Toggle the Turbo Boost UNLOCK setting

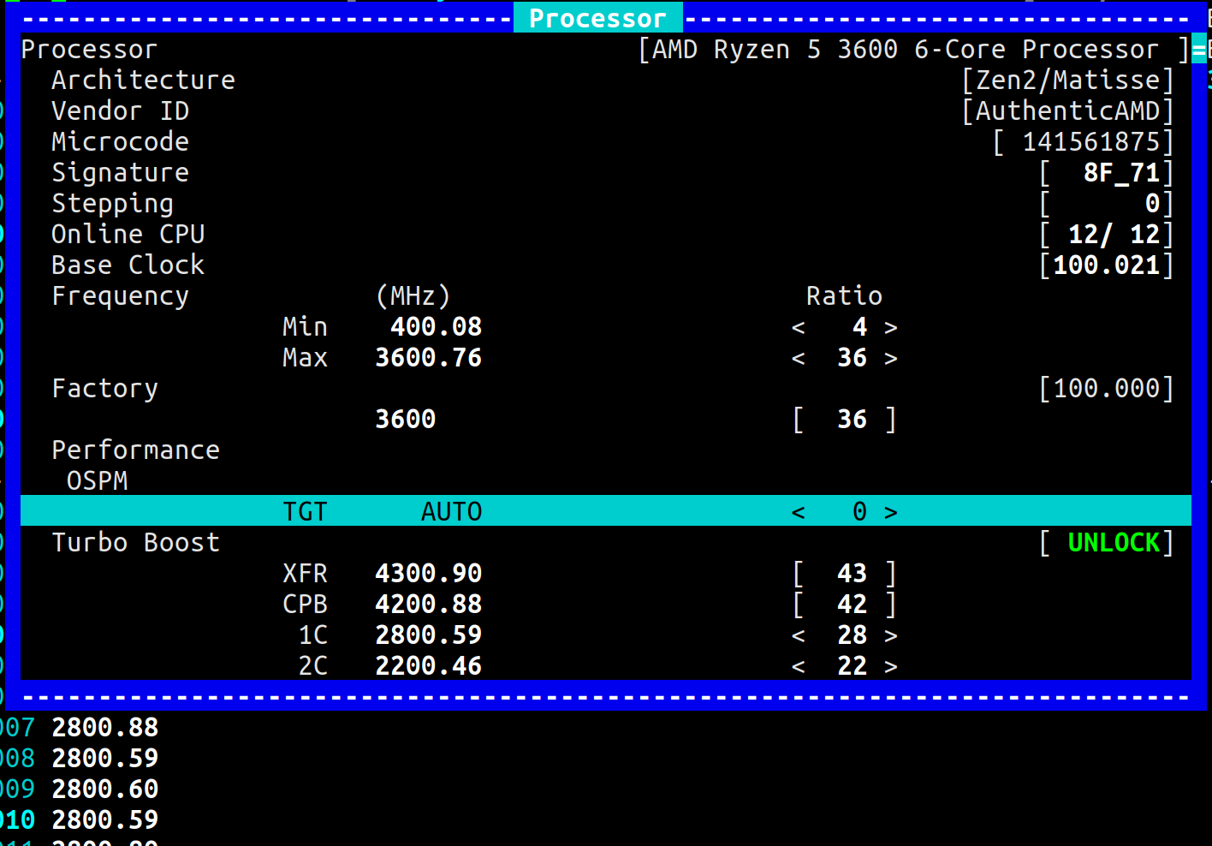(x=1106, y=543)
